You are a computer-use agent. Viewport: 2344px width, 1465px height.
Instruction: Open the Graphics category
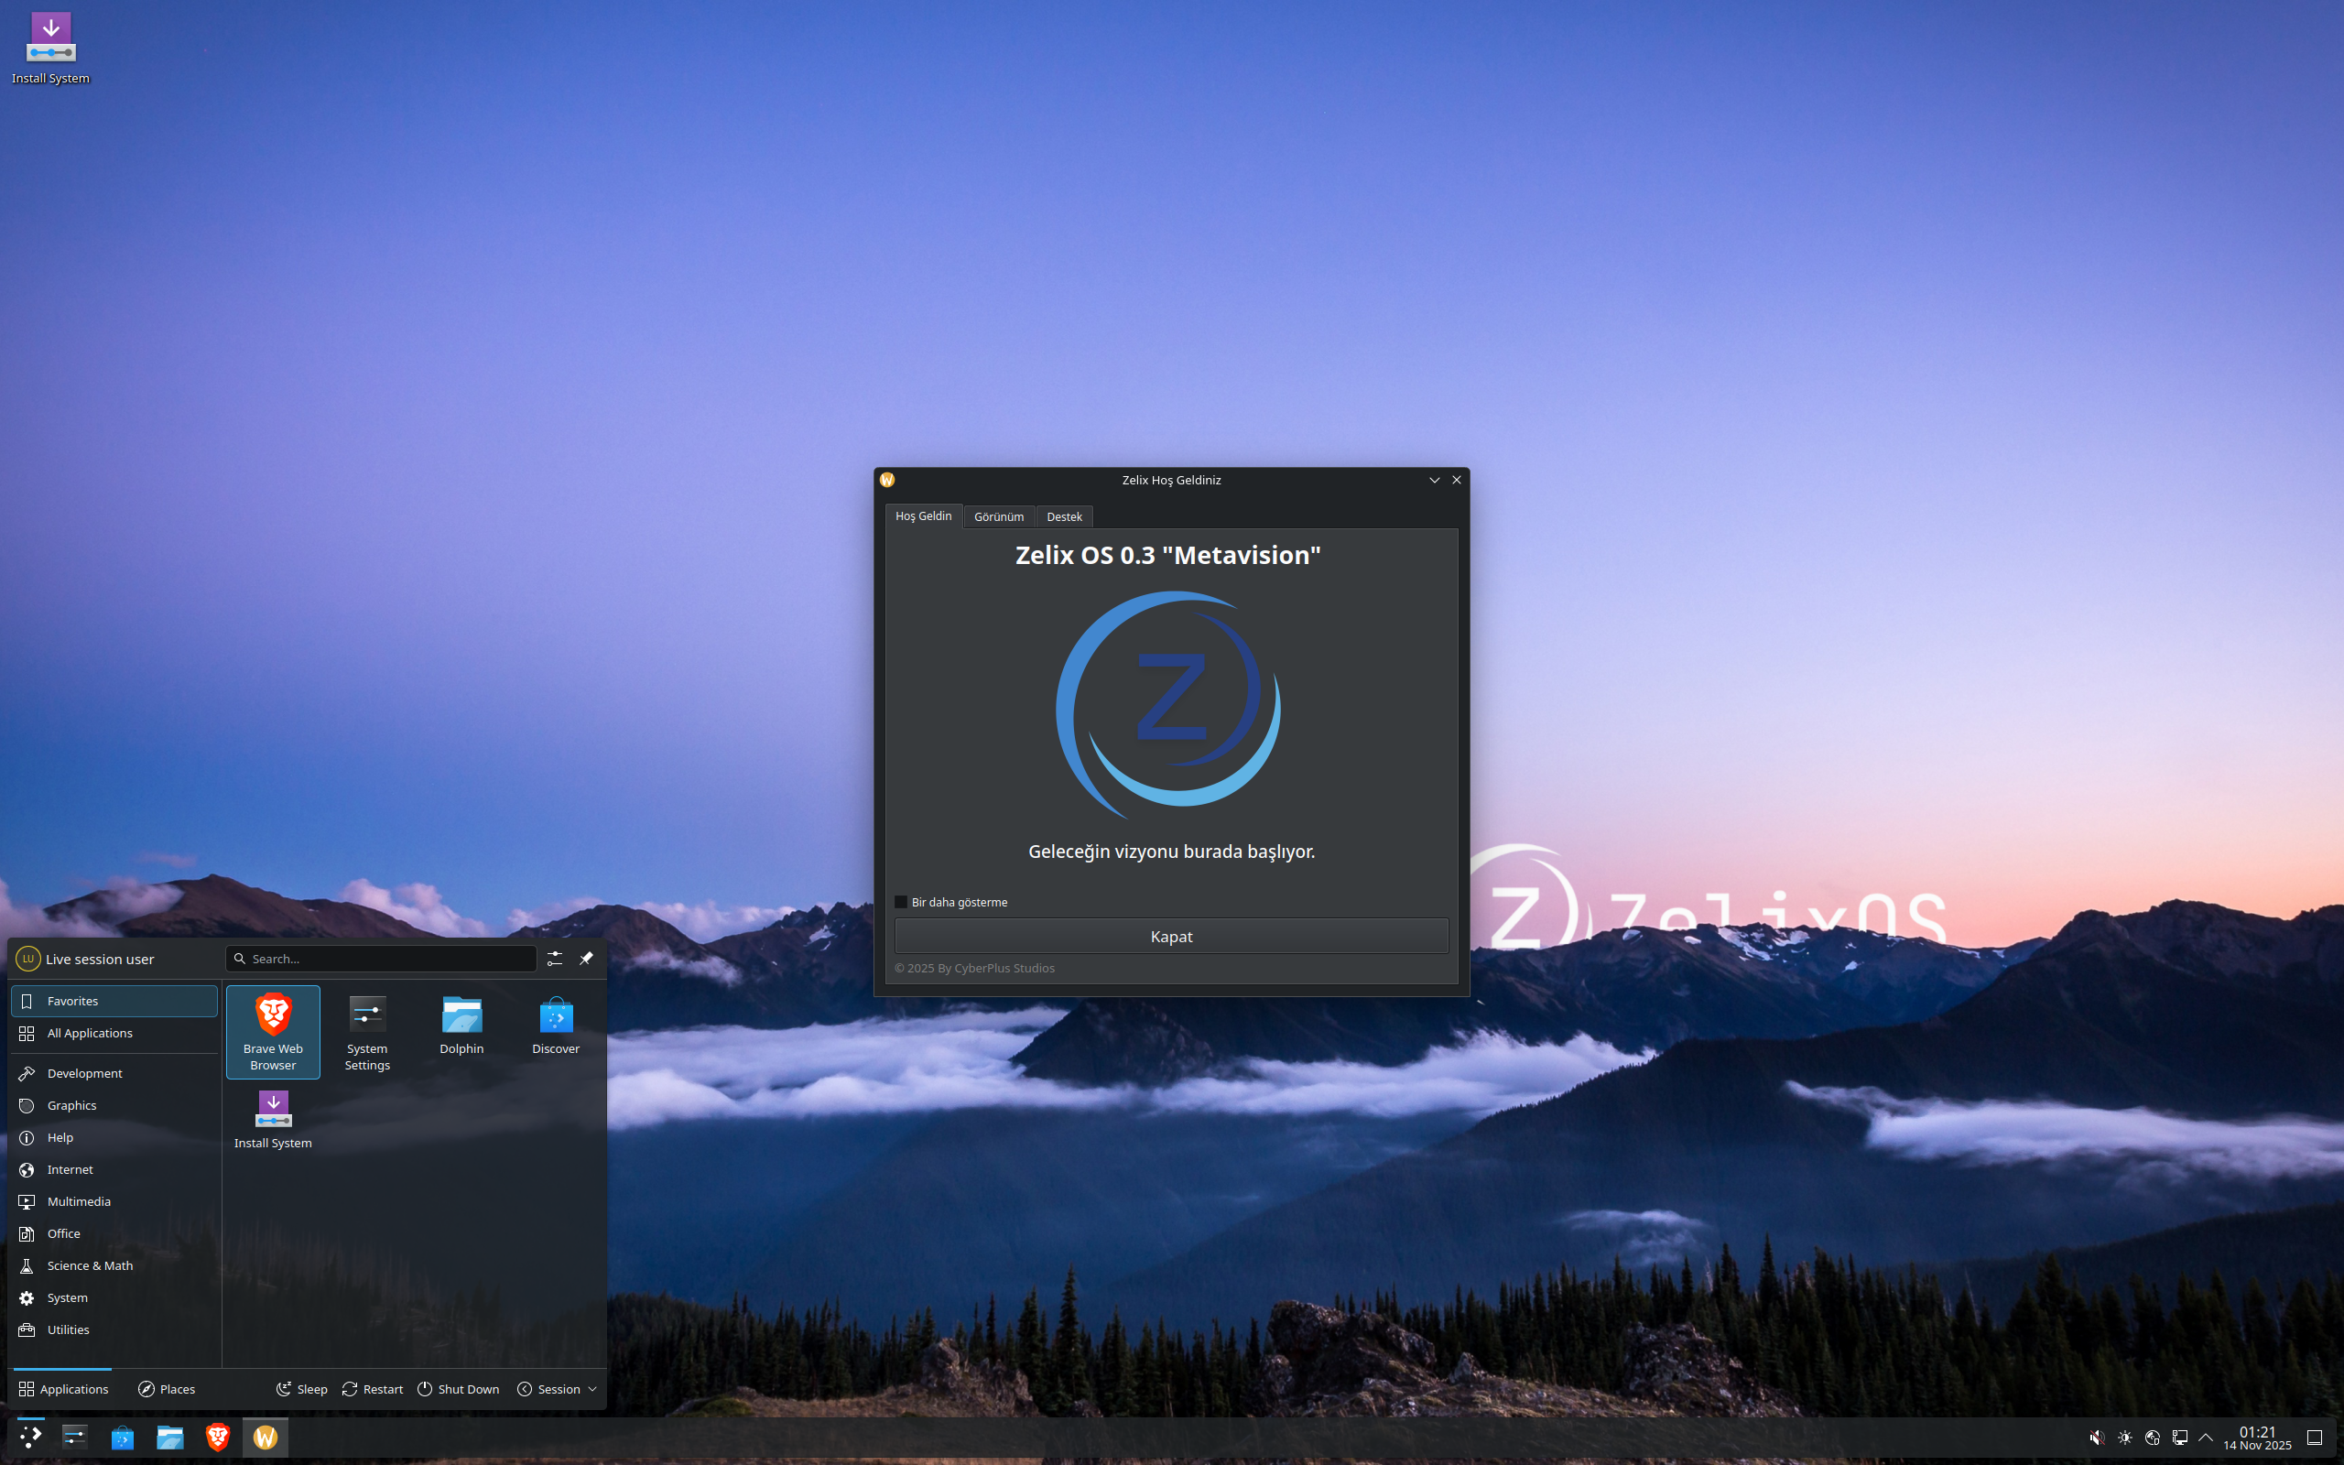(114, 1105)
